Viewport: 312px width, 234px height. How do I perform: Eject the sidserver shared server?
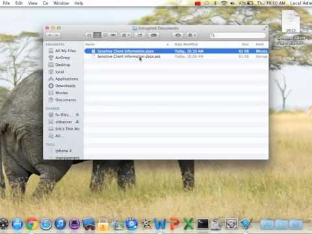[x=77, y=122]
